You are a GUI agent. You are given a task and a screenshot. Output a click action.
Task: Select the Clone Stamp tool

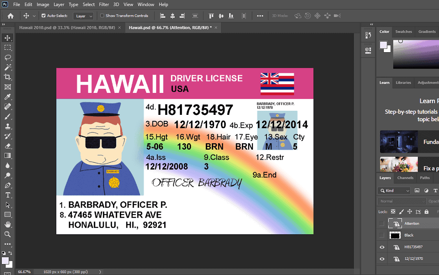point(8,126)
